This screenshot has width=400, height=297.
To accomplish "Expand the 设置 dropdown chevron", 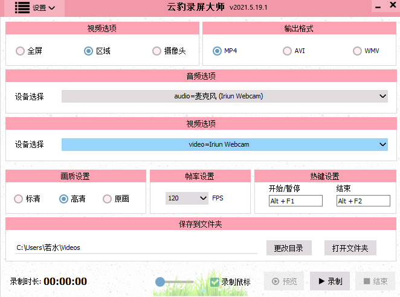I will (52, 8).
